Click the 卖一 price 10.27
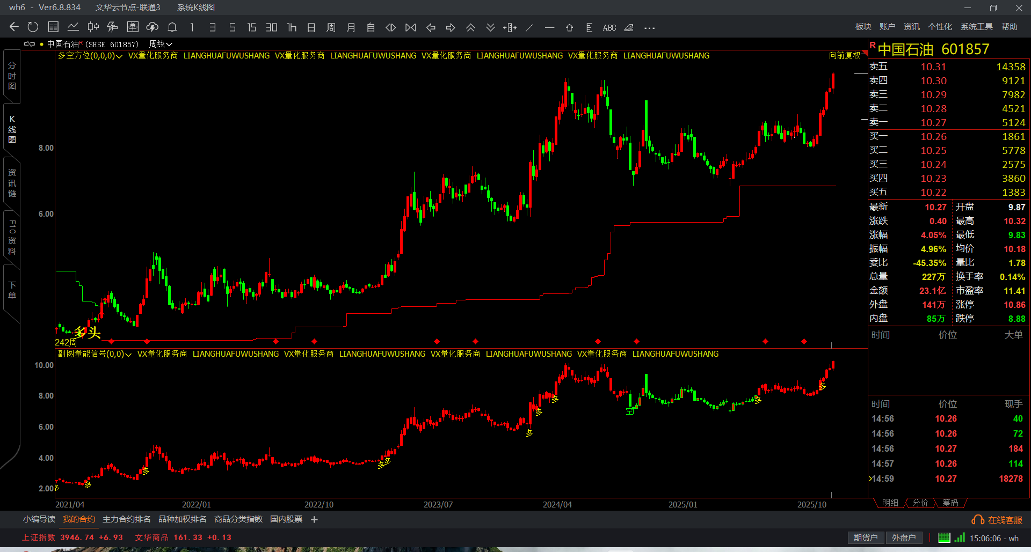The height and width of the screenshot is (552, 1031). pos(934,123)
